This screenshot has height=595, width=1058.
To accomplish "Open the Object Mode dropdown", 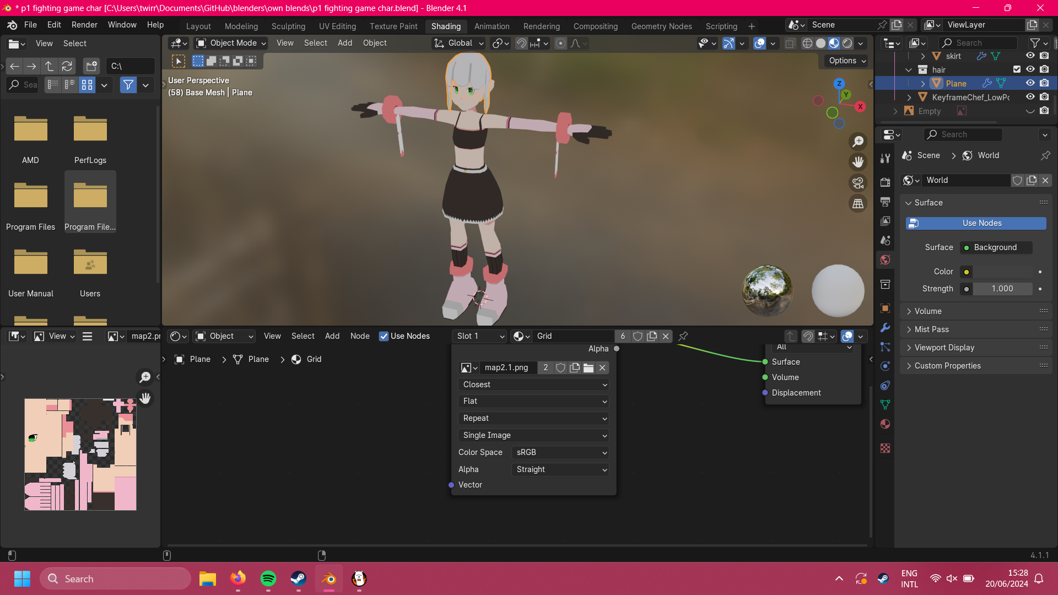I will (x=230, y=43).
